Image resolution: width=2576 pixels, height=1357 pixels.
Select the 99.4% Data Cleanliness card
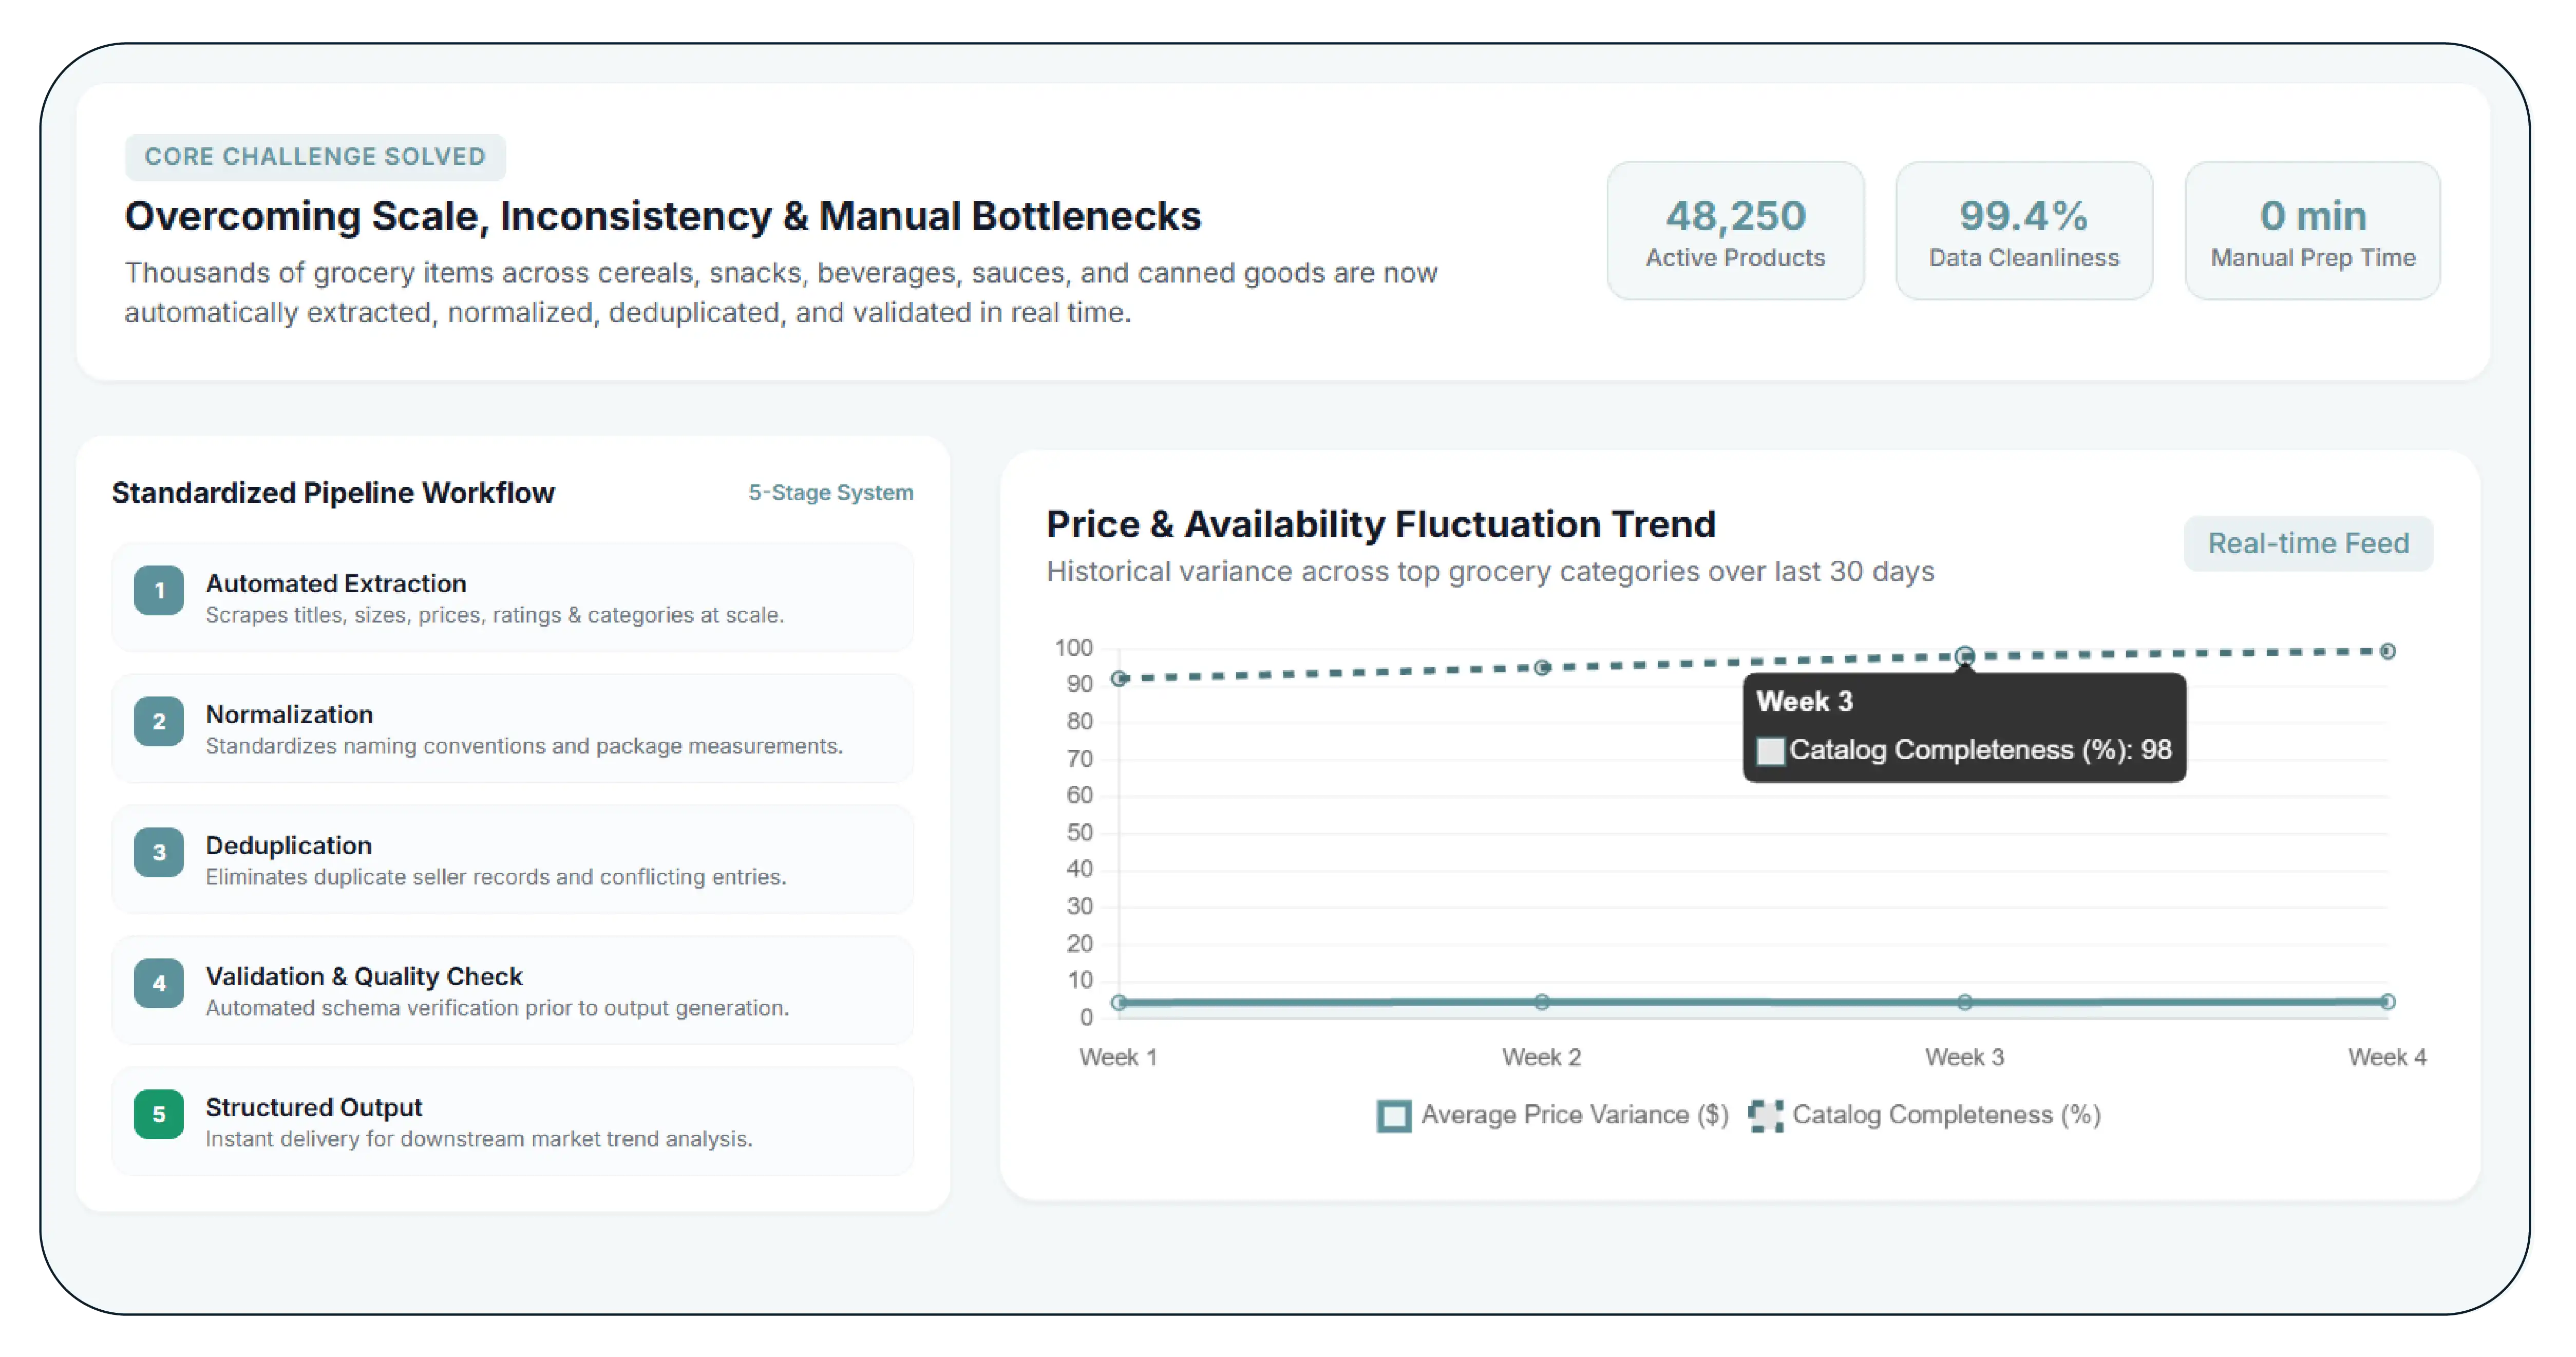point(2024,231)
